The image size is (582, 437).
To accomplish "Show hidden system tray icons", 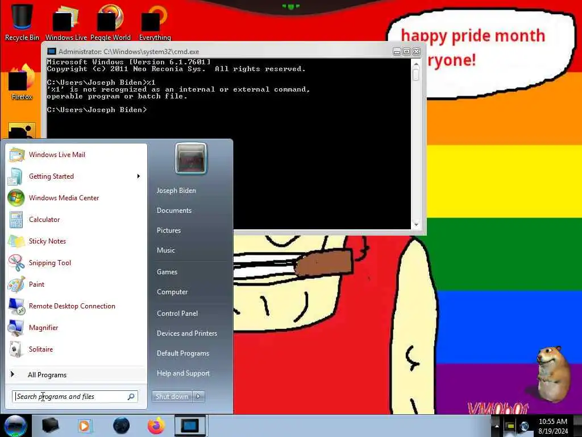I will pyautogui.click(x=497, y=426).
